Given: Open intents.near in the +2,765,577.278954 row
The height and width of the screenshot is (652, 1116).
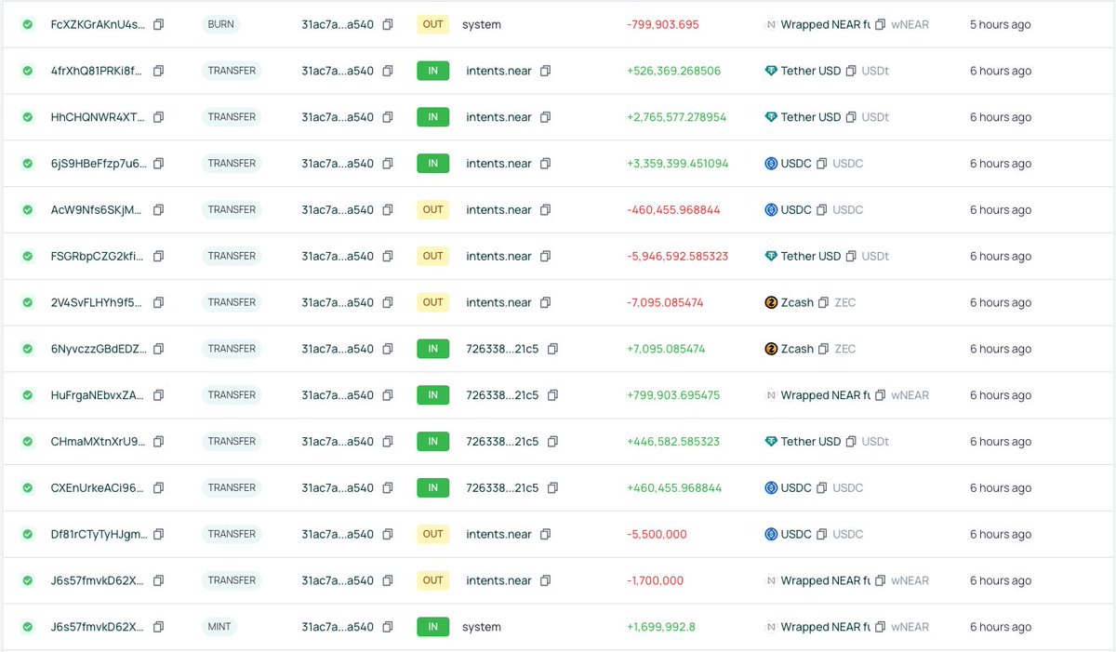Looking at the screenshot, I should click(x=499, y=117).
